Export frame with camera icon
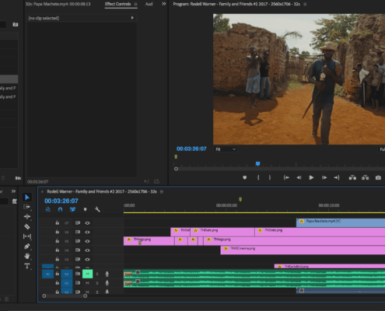 378,177
